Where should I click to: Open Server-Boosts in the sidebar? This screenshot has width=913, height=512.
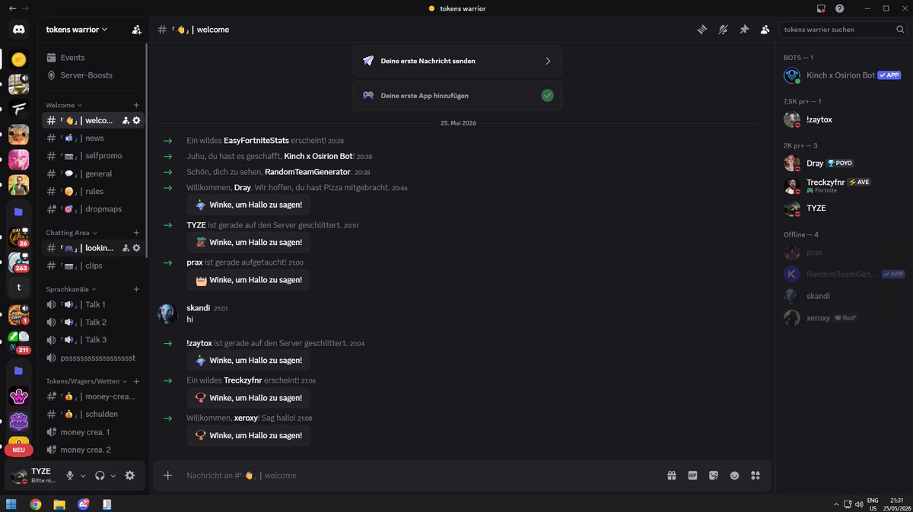pyautogui.click(x=94, y=75)
